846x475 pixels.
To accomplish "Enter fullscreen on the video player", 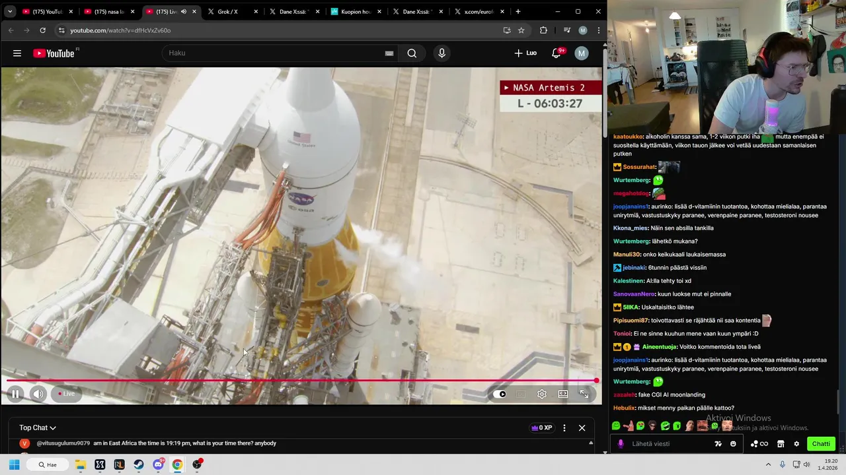I will coord(584,394).
